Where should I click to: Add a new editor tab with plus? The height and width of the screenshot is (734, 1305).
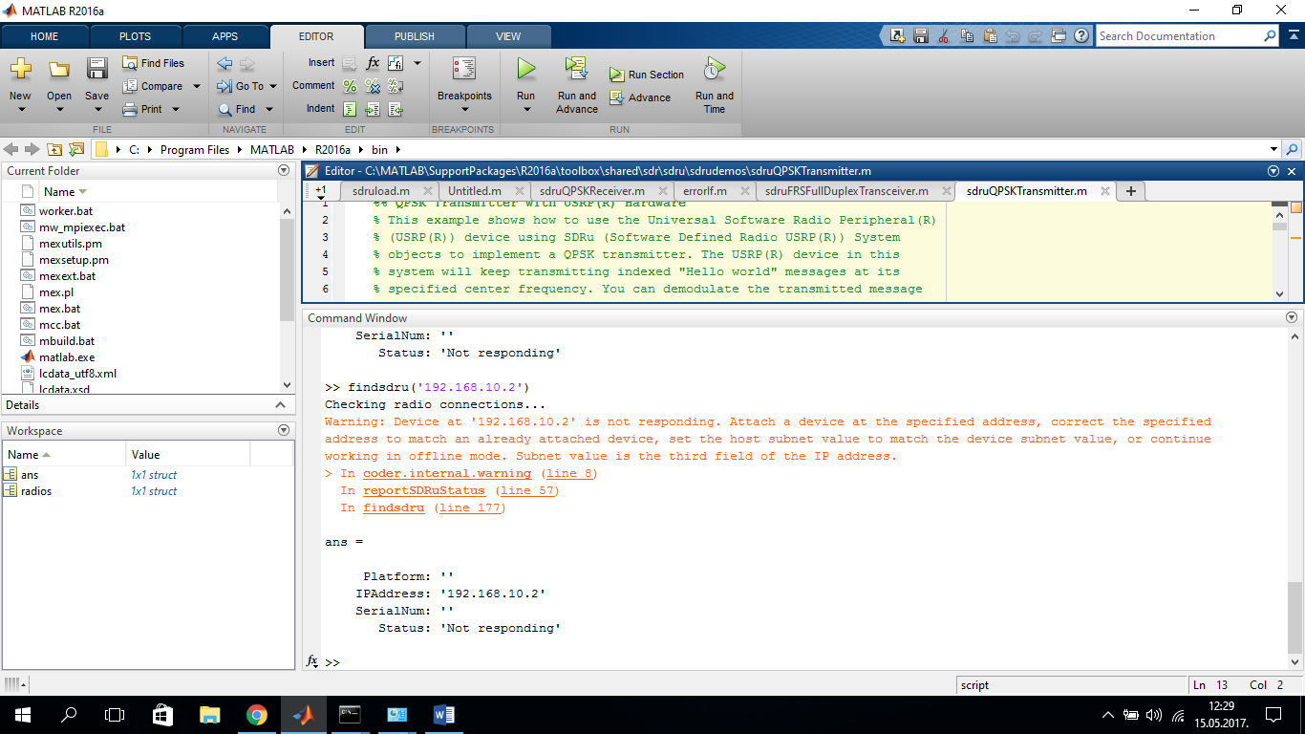point(1131,191)
